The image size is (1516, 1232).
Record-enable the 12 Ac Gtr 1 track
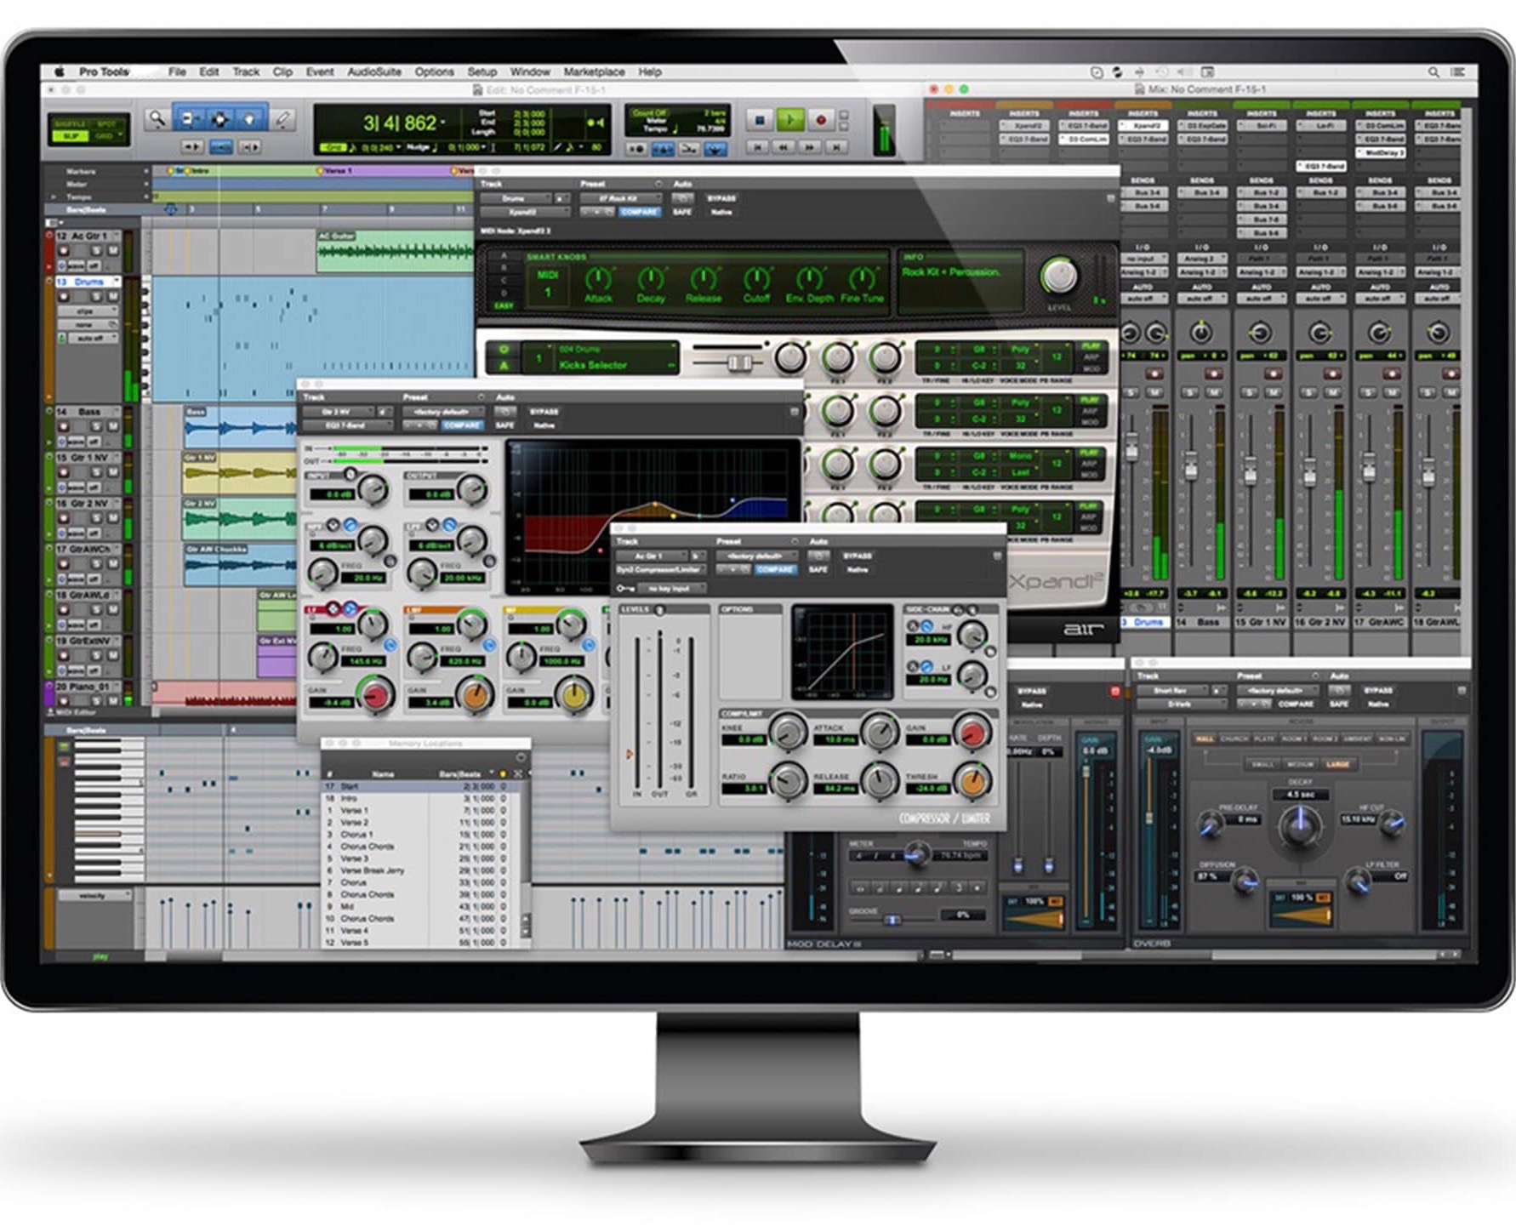[64, 251]
